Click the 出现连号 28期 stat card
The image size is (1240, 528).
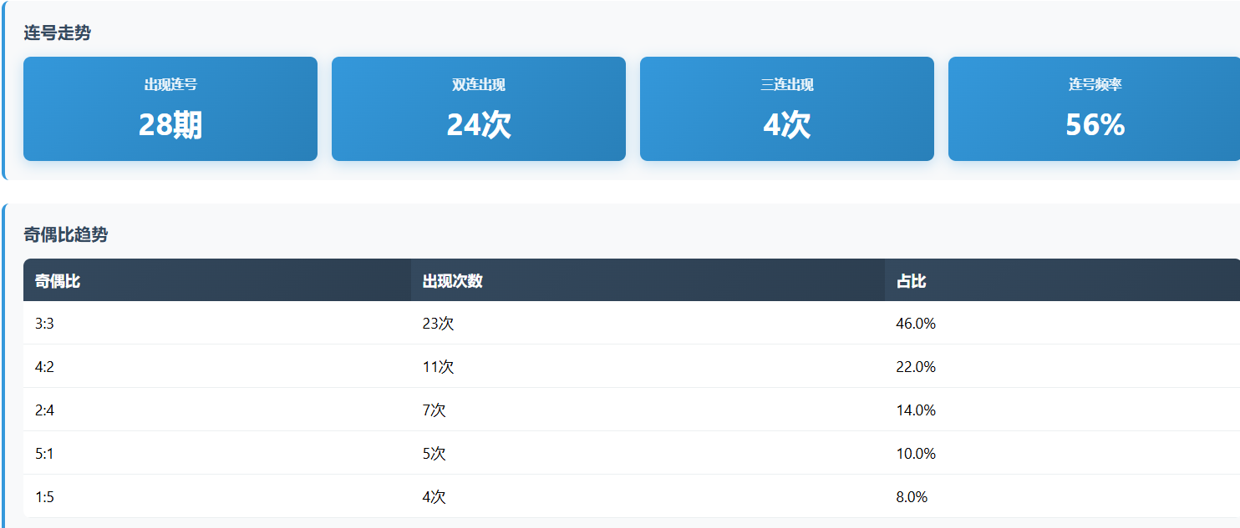coord(170,108)
